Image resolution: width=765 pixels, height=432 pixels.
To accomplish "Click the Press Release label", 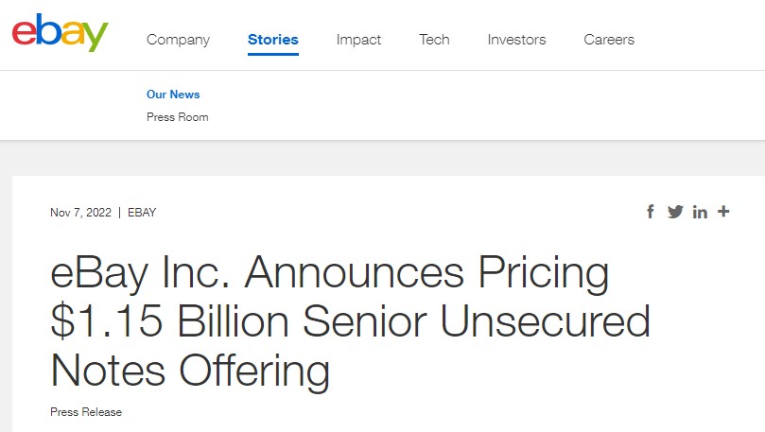I will click(86, 412).
